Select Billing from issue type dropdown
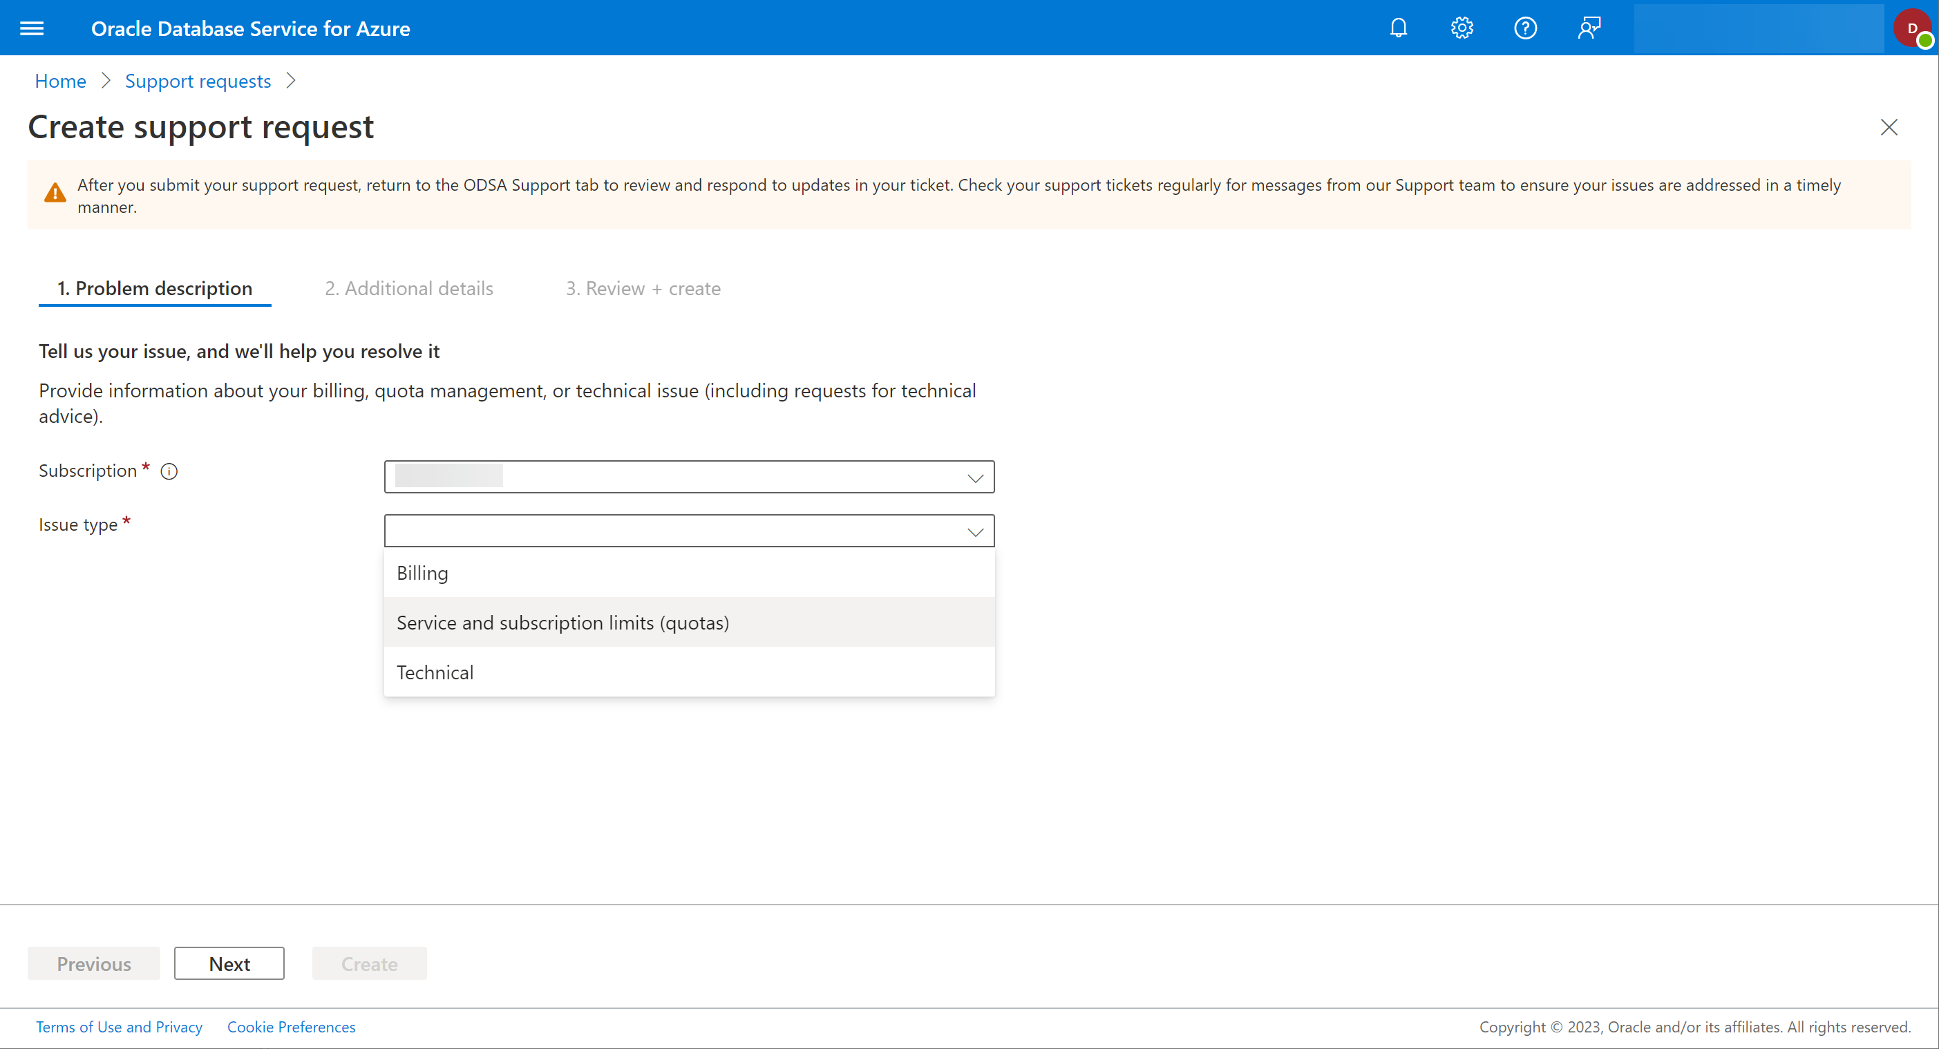Viewport: 1939px width, 1049px height. coord(690,572)
